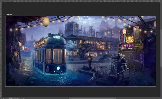Screen dimensions: 162x99
Task: Select the artboard name label above the canvas
Action: [9, 15]
